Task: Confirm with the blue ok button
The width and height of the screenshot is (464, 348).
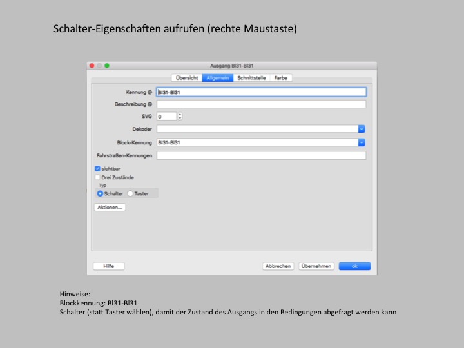Action: (x=354, y=266)
